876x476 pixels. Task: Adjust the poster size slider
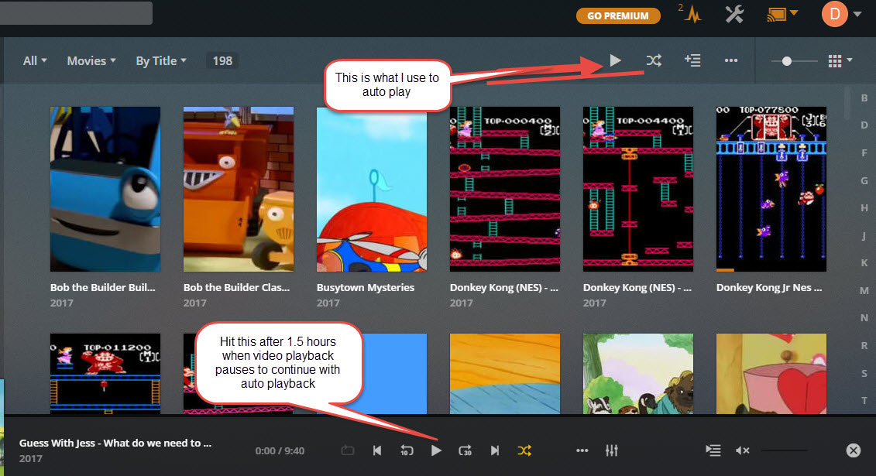tap(794, 61)
